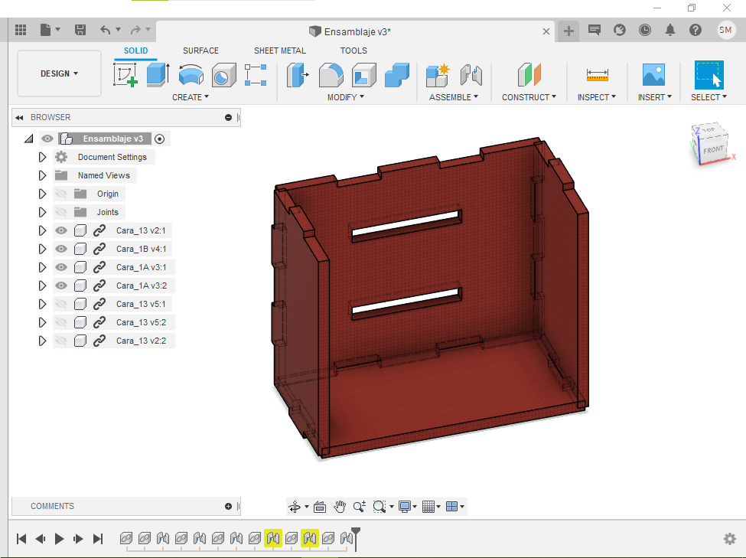
Task: Open the comments speech bubble icon
Action: pos(595,30)
